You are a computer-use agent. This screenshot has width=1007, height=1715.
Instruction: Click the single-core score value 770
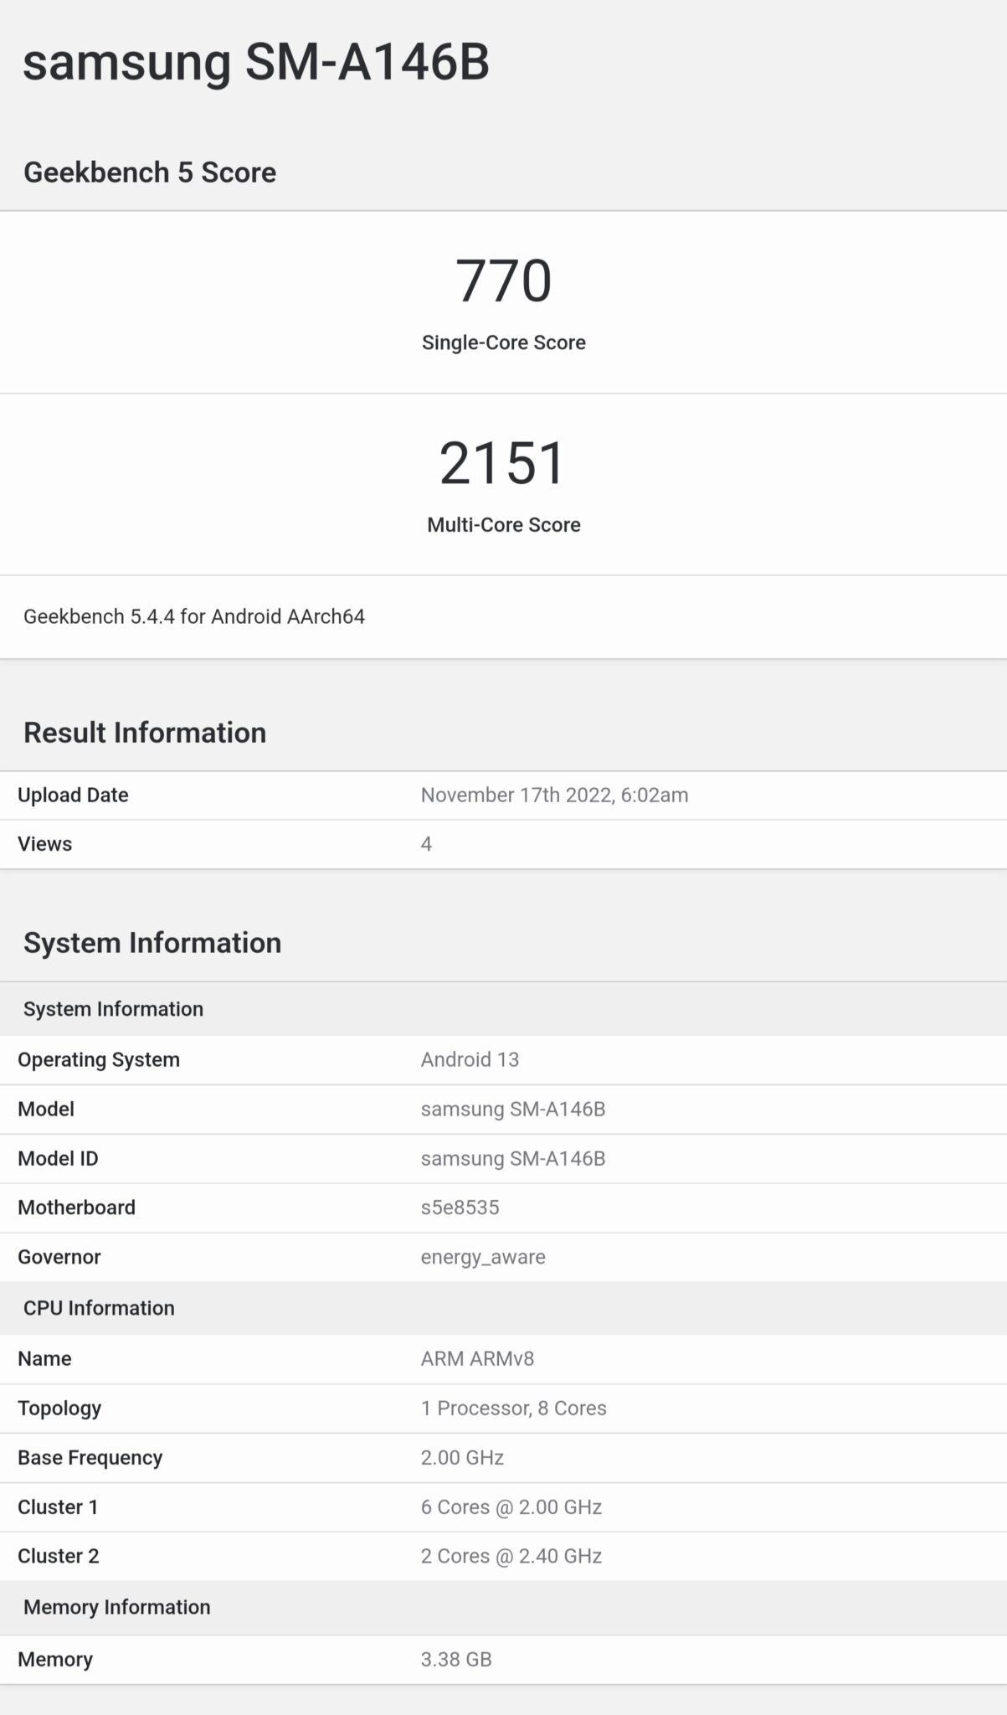coord(503,281)
